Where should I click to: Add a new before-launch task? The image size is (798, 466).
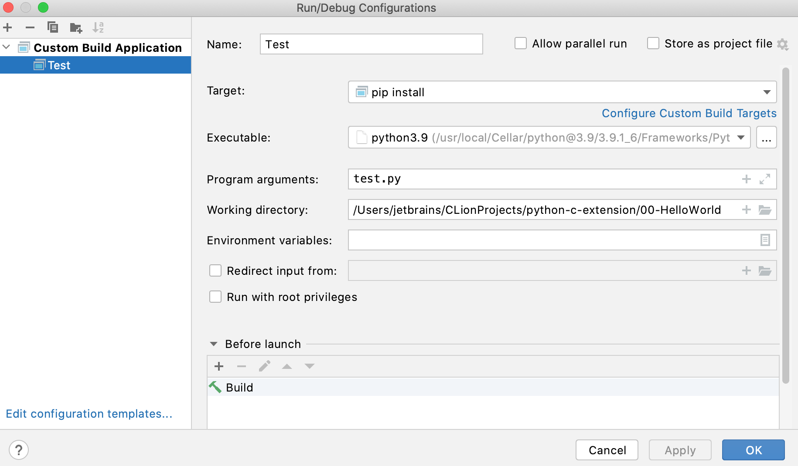(218, 366)
